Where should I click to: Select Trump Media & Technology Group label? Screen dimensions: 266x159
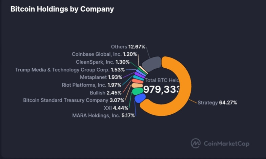point(70,70)
